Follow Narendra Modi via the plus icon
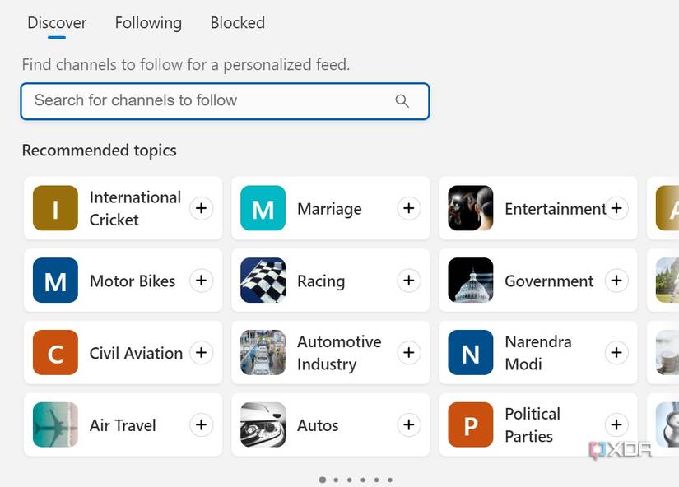Viewport: 679px width, 487px height. (616, 352)
